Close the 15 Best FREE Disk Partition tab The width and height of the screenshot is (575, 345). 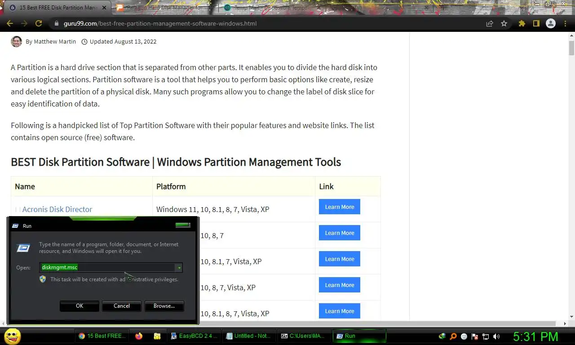coord(104,8)
